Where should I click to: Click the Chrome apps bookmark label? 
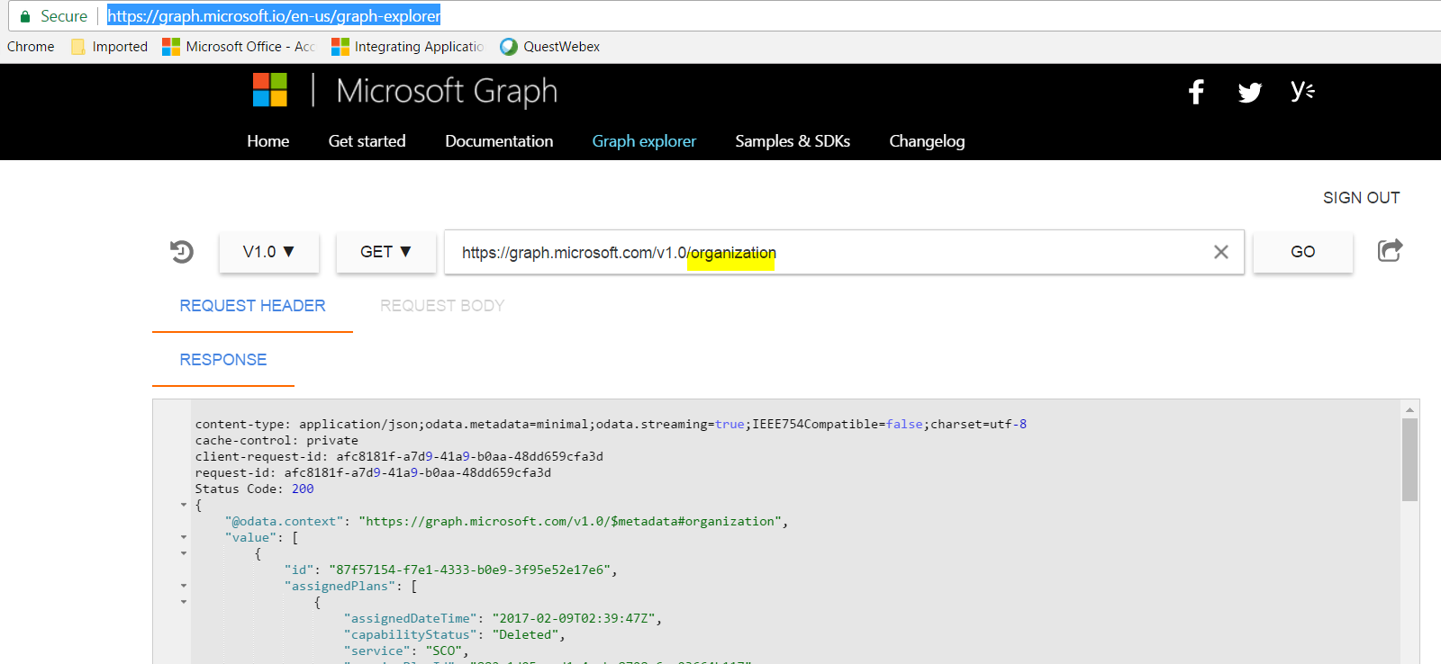(31, 47)
